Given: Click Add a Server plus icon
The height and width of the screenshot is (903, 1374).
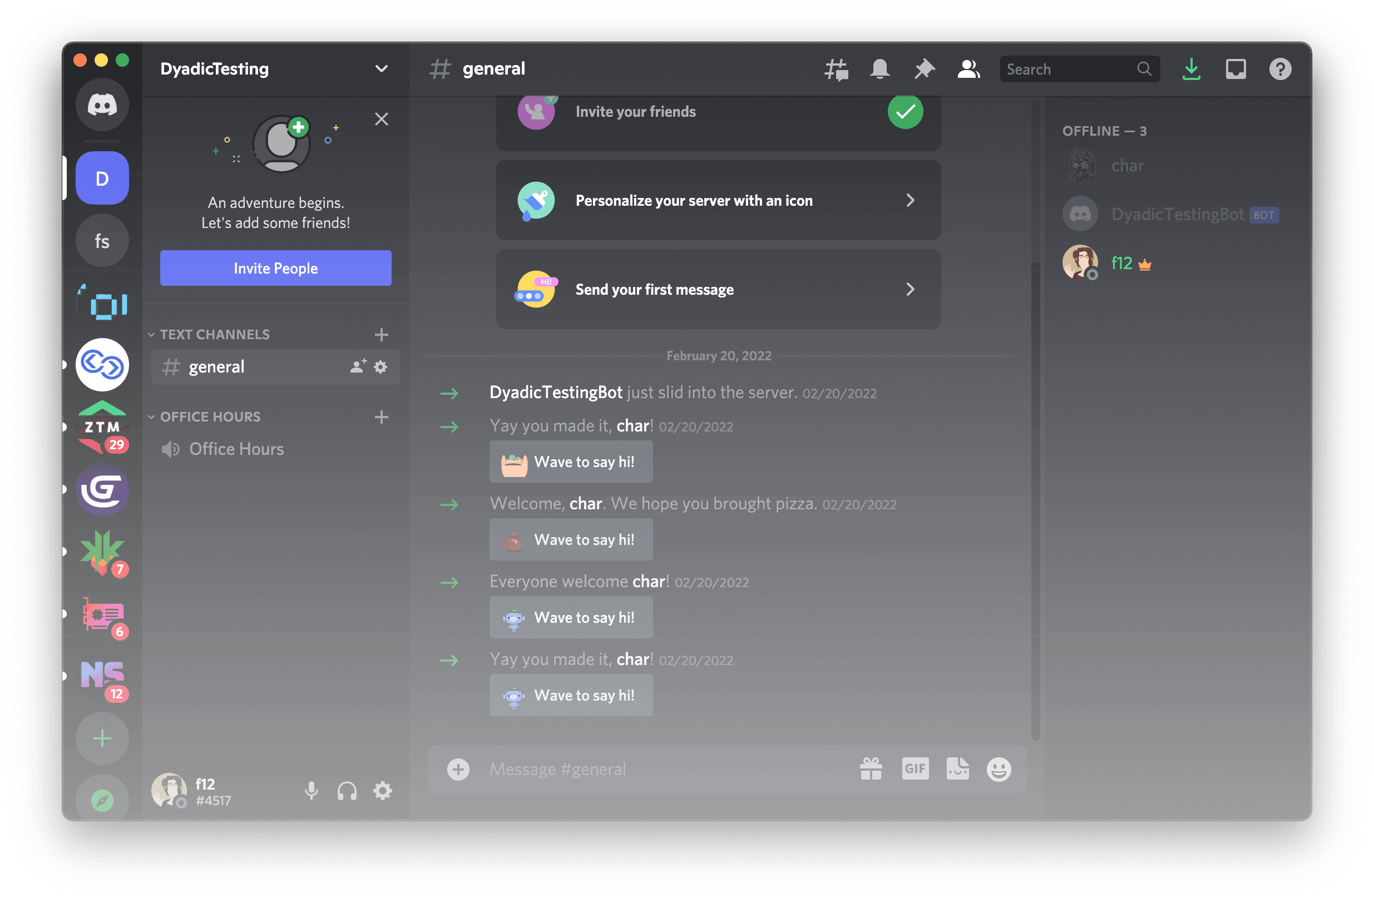Looking at the screenshot, I should click(102, 740).
